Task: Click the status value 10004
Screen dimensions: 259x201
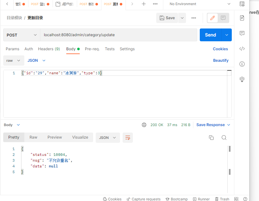Action: coord(59,155)
